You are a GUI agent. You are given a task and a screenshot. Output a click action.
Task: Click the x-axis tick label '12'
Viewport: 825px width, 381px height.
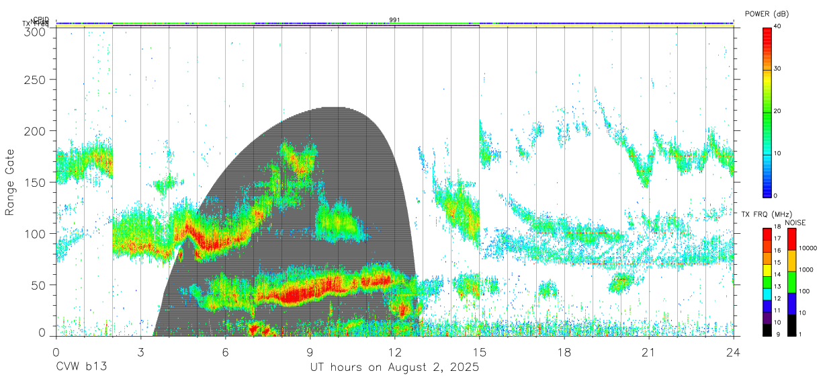[x=394, y=351]
